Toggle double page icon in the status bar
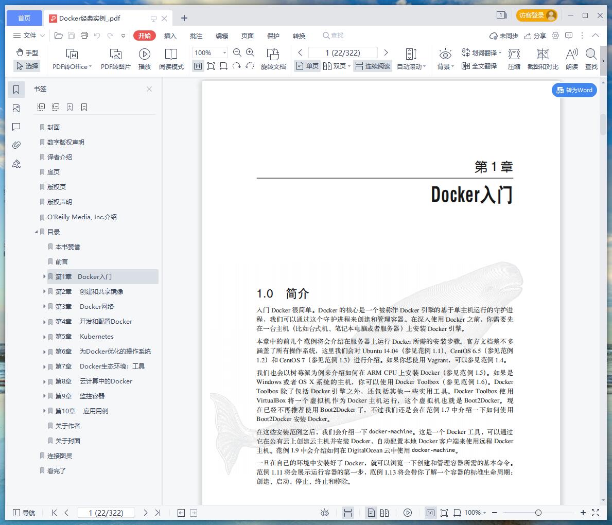Viewport: 612px width, 525px height. (384, 513)
